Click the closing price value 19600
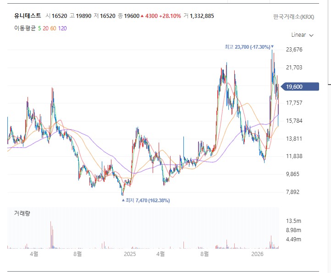The image size is (331, 273). click(132, 16)
